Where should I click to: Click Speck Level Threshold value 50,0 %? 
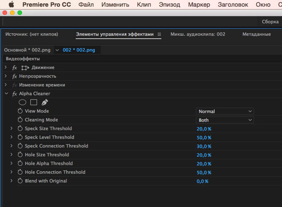coord(204,138)
